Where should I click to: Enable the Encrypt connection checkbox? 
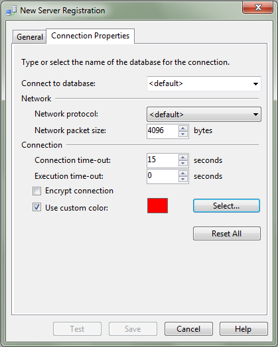[x=36, y=191]
